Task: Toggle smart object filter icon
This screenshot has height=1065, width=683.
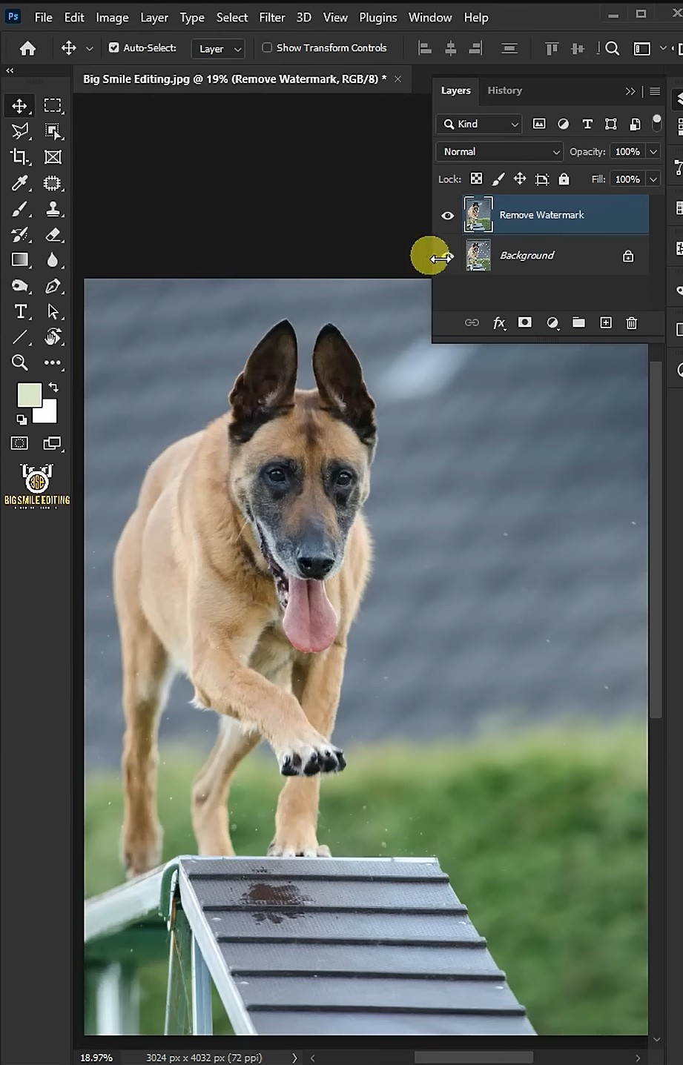Action: point(635,124)
